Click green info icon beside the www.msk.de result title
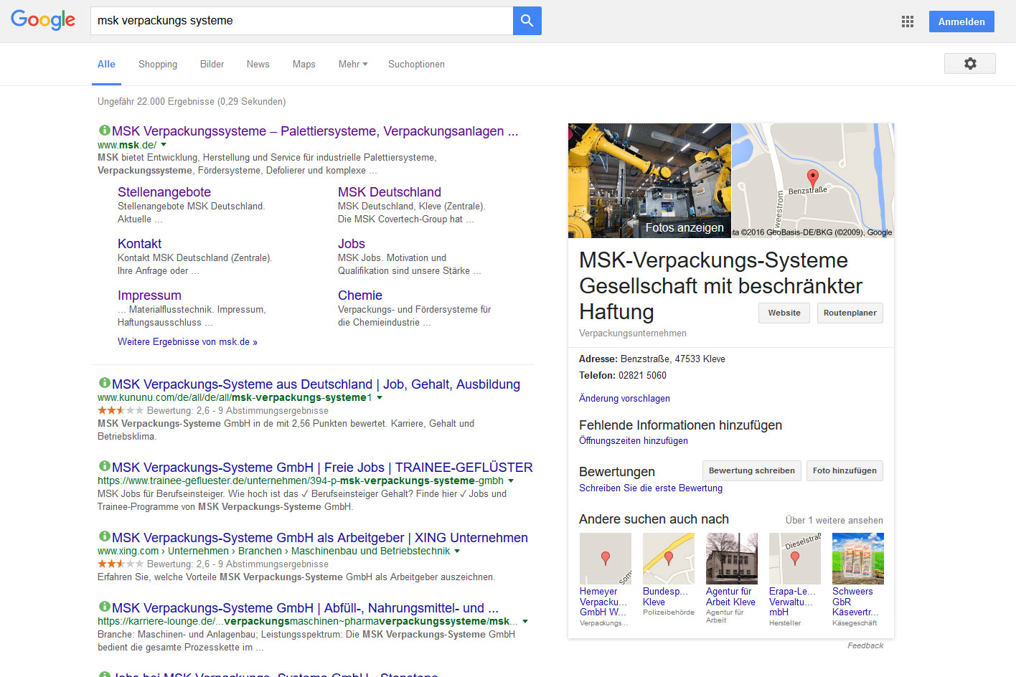This screenshot has width=1016, height=677. tap(104, 130)
